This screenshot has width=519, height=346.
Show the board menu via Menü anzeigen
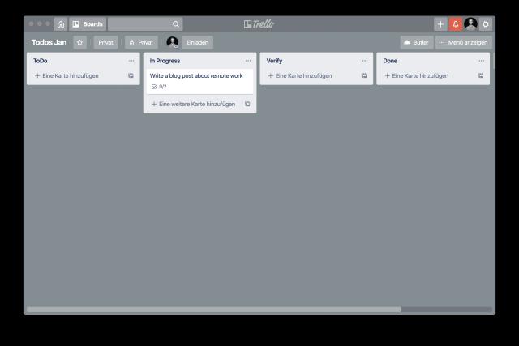click(x=463, y=42)
